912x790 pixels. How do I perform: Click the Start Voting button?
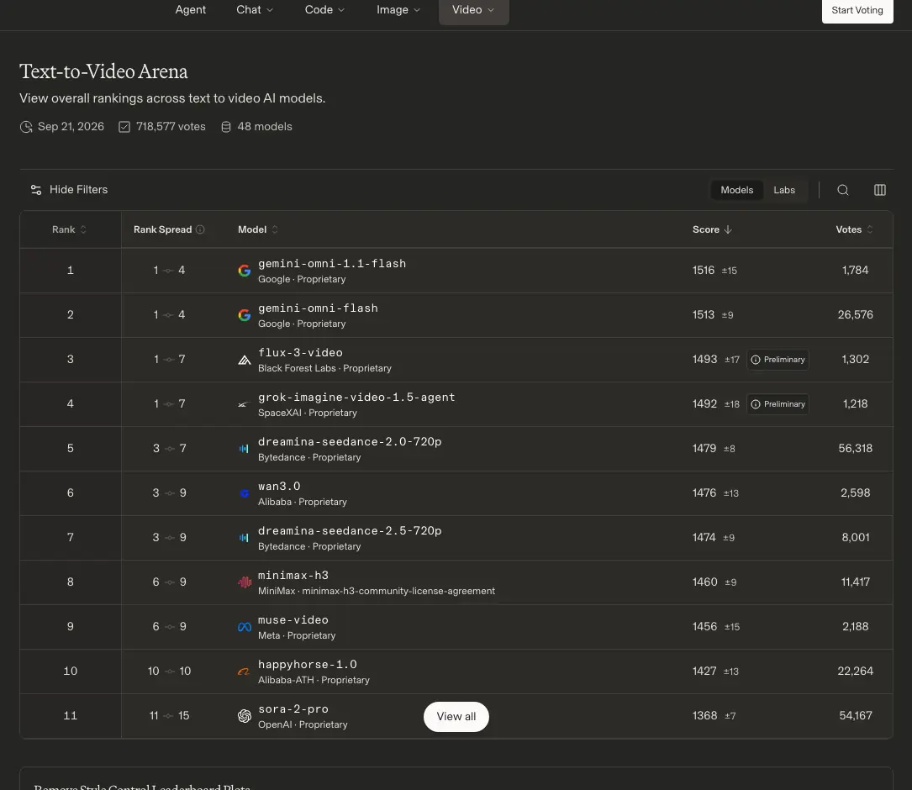(857, 10)
